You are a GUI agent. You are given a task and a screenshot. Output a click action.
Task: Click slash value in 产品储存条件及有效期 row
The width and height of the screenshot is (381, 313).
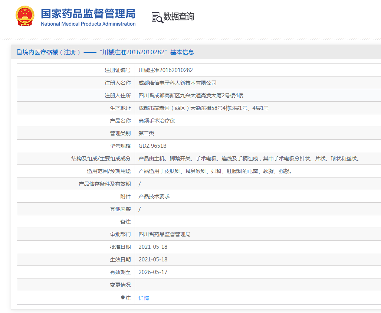139,184
